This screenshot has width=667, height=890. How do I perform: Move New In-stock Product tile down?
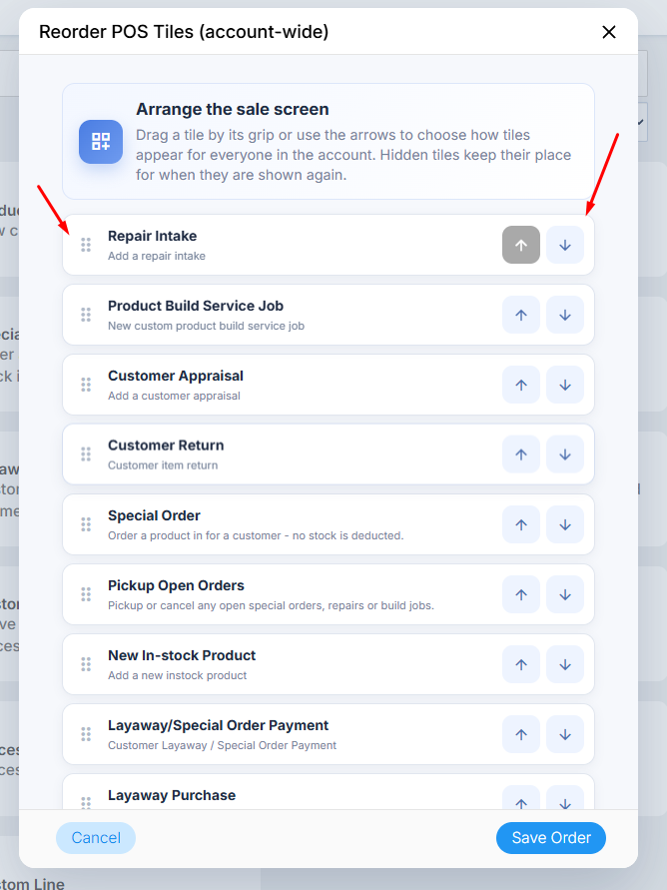[x=565, y=664]
